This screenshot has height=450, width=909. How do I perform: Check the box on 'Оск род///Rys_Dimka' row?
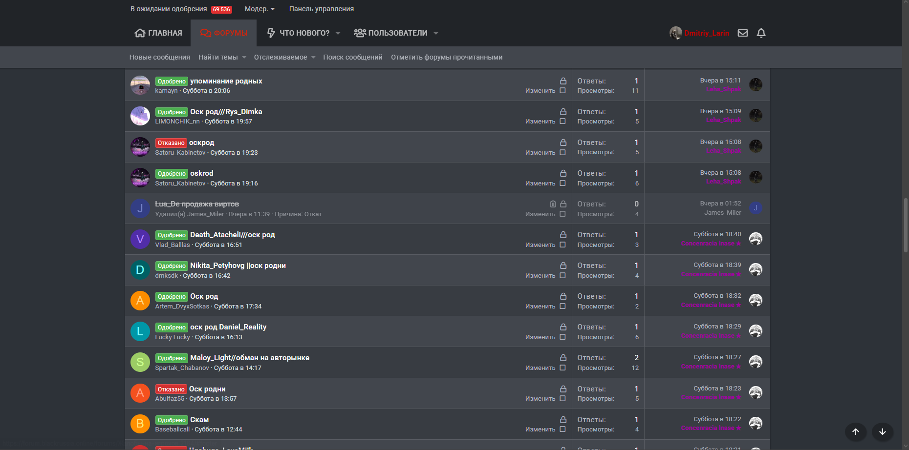563,121
